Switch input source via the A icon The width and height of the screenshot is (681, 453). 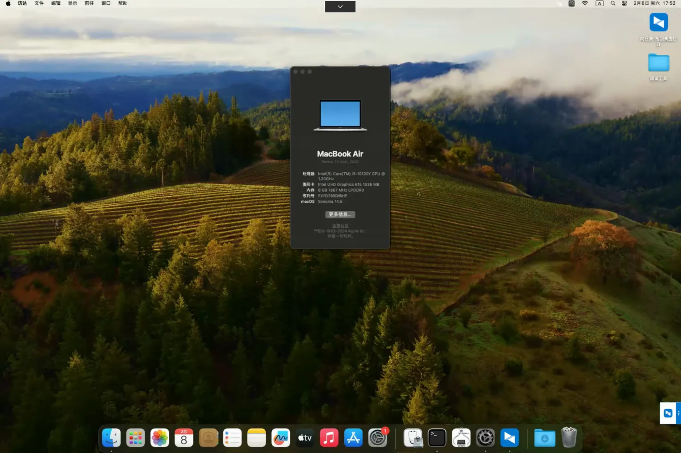(x=599, y=3)
